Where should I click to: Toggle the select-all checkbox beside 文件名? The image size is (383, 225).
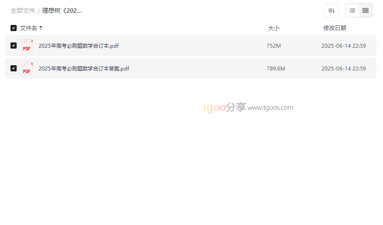(14, 28)
